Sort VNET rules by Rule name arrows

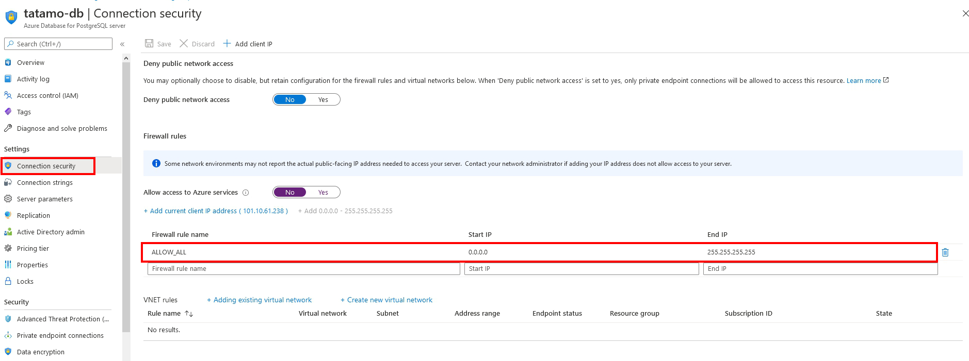[189, 314]
